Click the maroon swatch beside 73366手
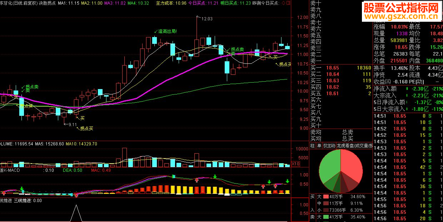Viewport: 443px width, 222px height. tap(325, 210)
